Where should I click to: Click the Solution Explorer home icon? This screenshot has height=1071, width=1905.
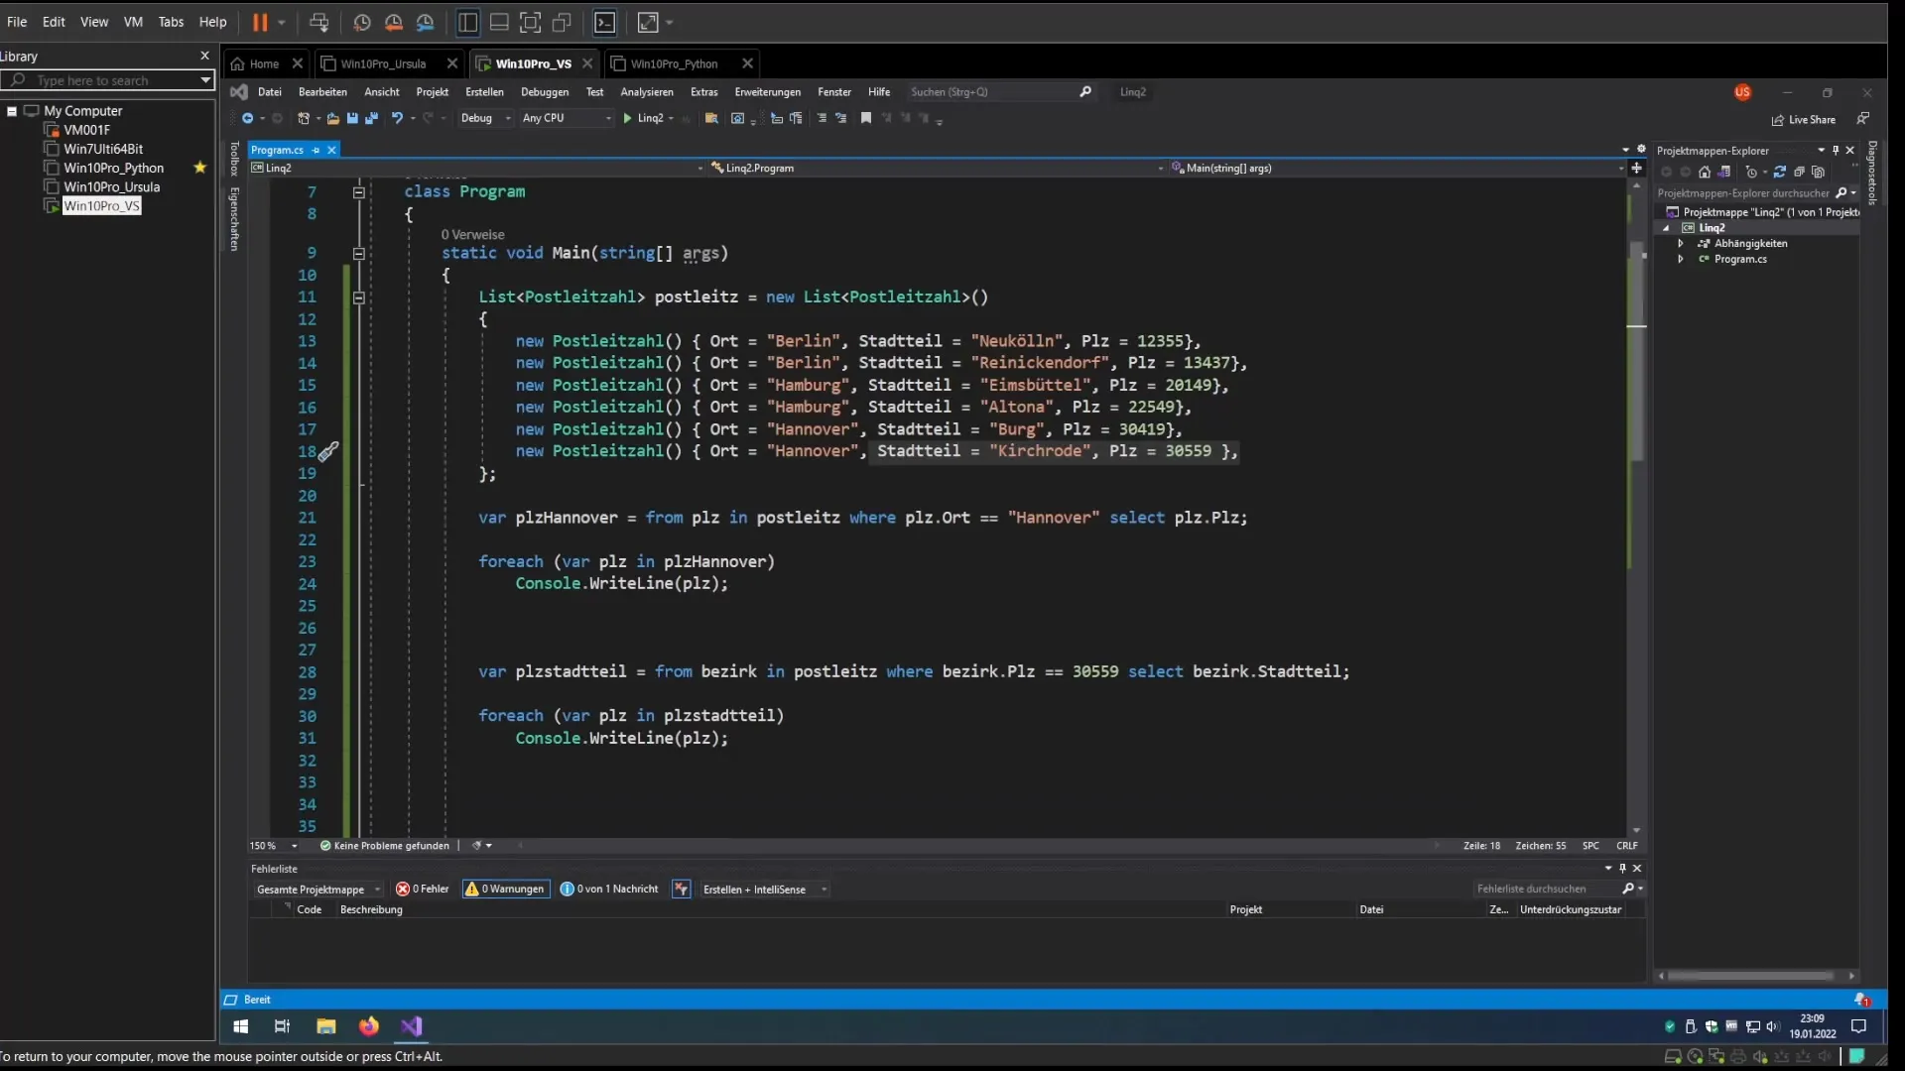click(1705, 172)
